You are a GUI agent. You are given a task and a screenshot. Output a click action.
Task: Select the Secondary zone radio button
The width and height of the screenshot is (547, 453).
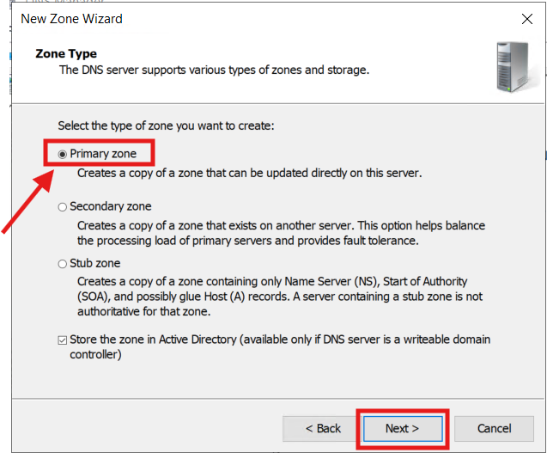pyautogui.click(x=63, y=207)
